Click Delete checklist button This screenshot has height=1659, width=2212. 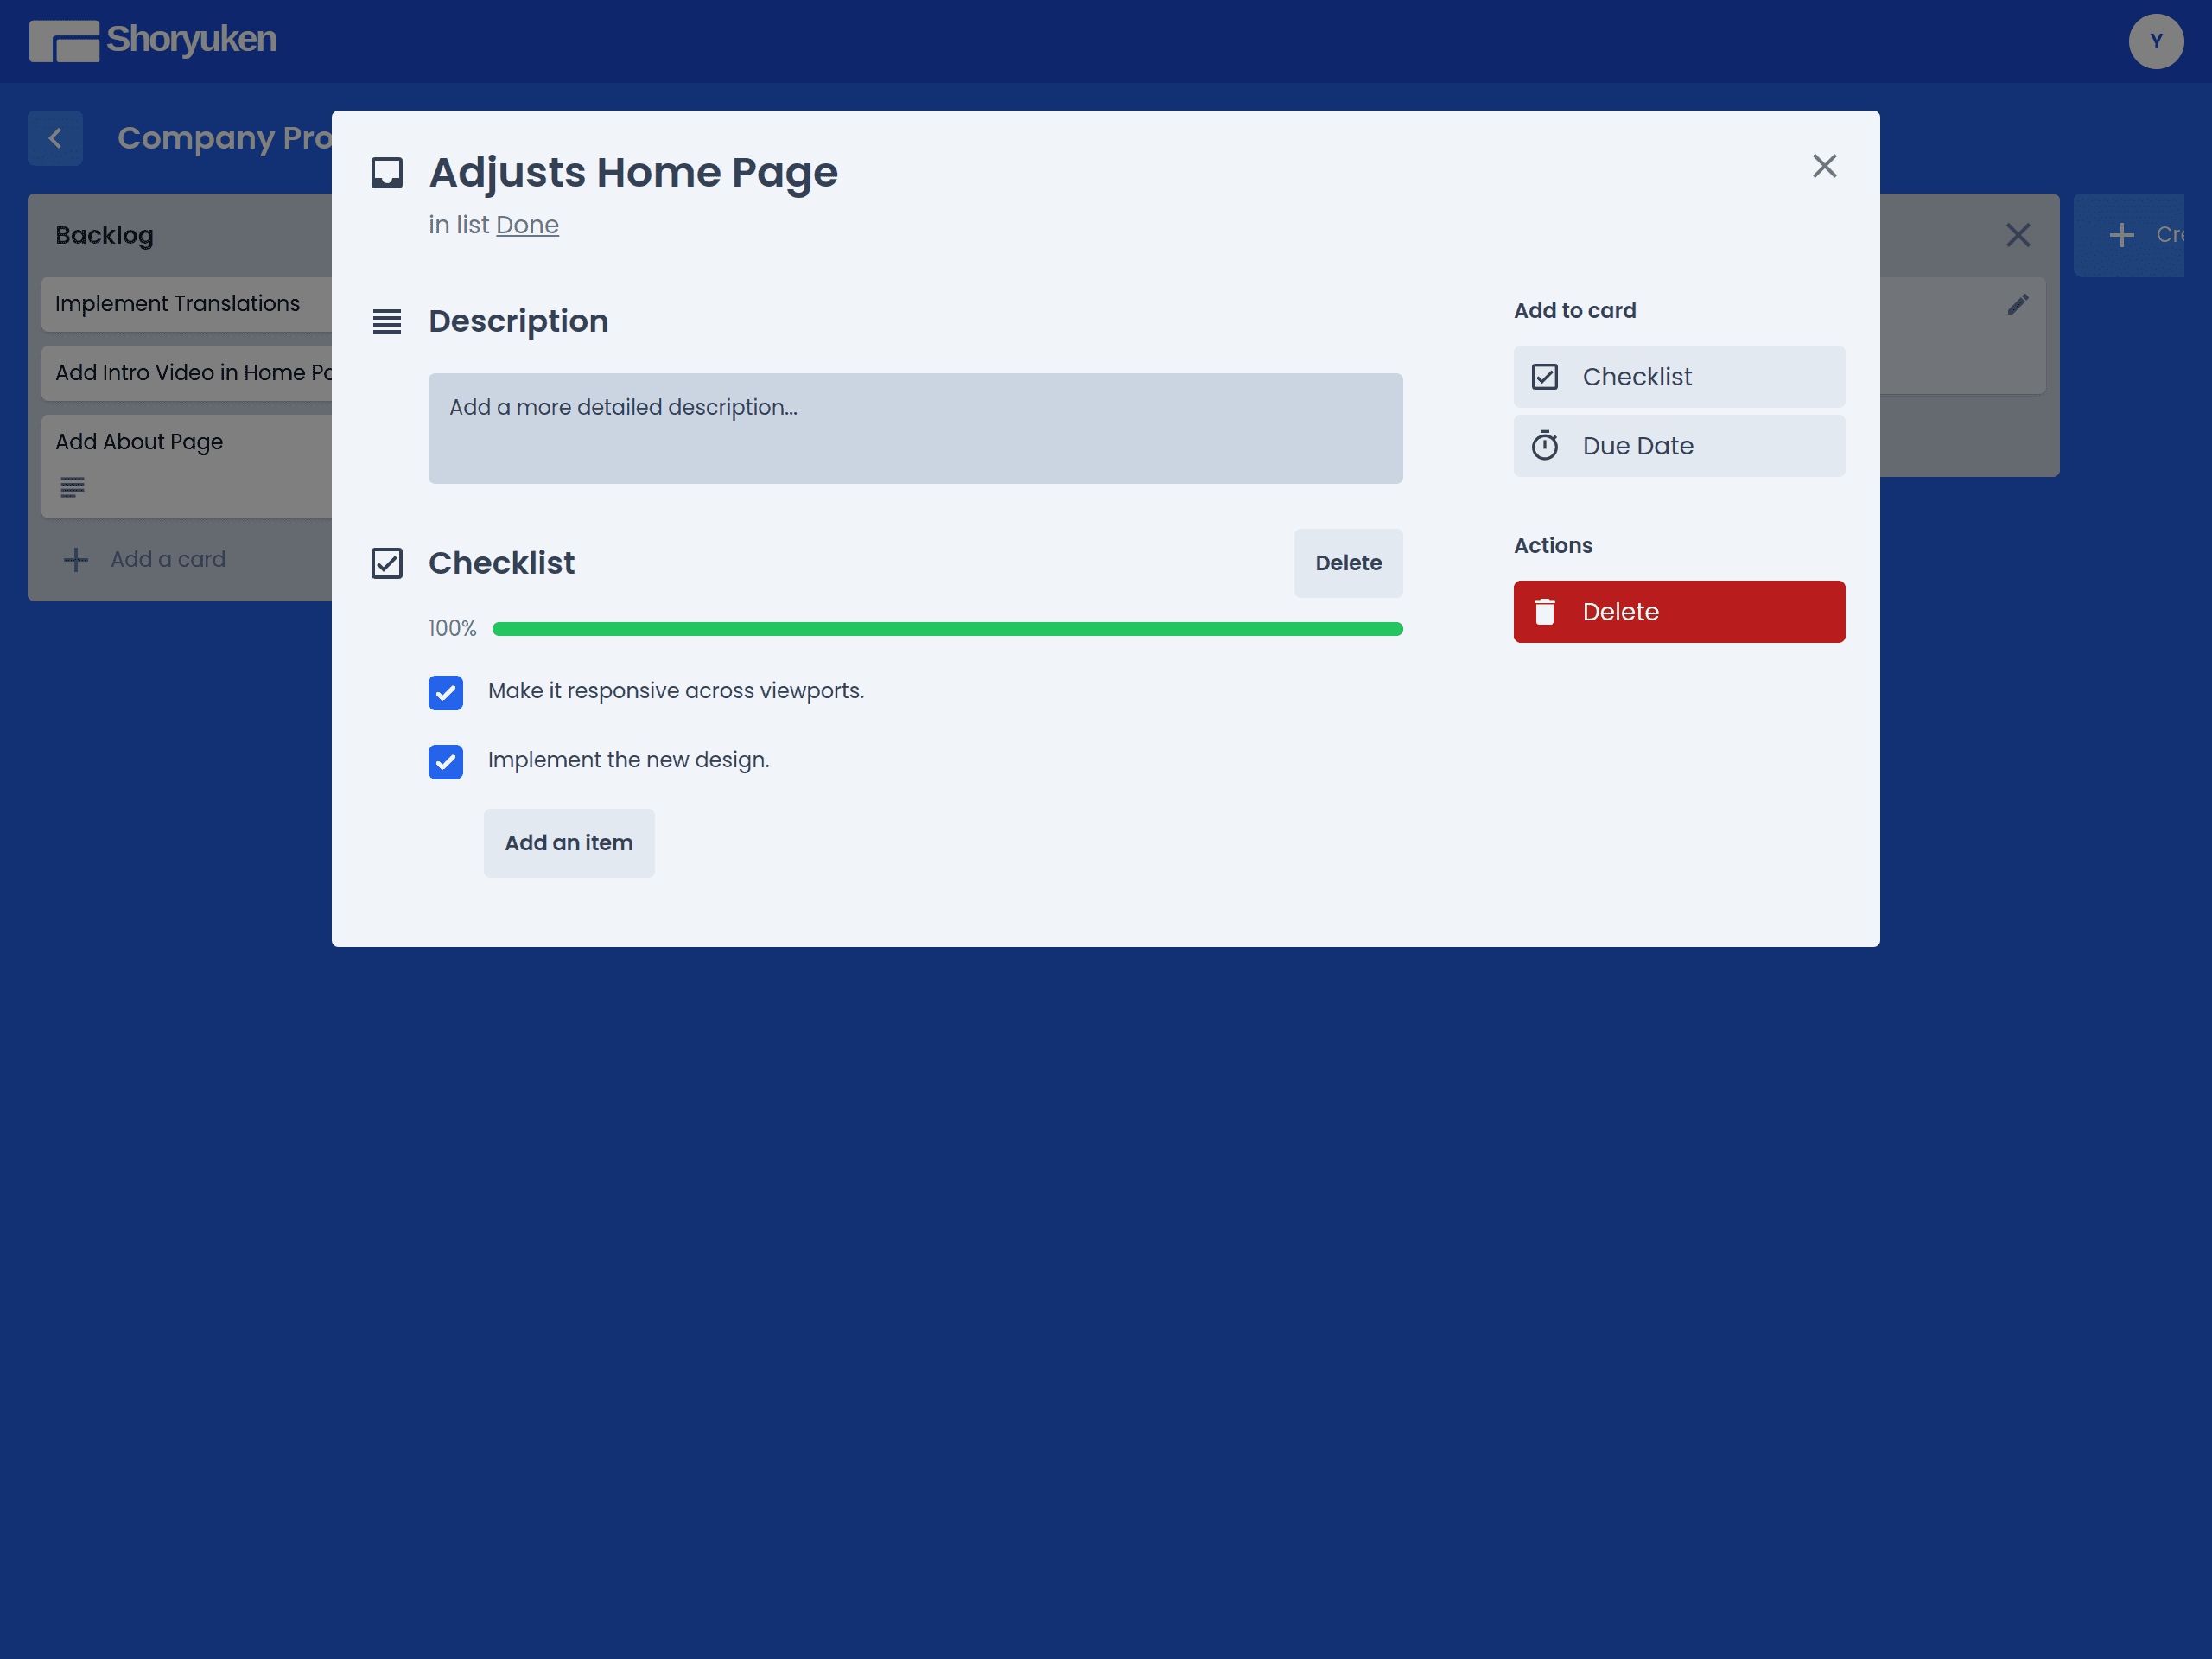pyautogui.click(x=1348, y=561)
